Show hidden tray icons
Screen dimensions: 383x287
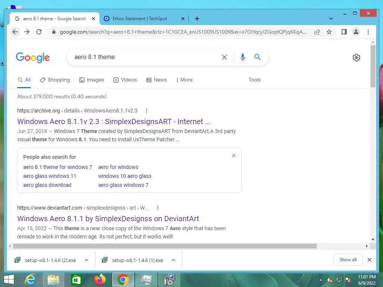coord(321,280)
